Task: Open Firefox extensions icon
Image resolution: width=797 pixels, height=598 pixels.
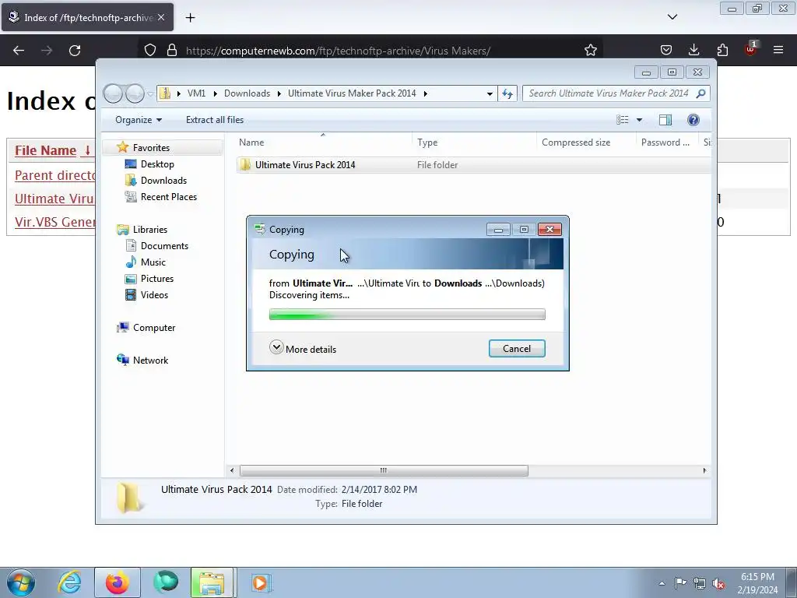Action: 722,50
